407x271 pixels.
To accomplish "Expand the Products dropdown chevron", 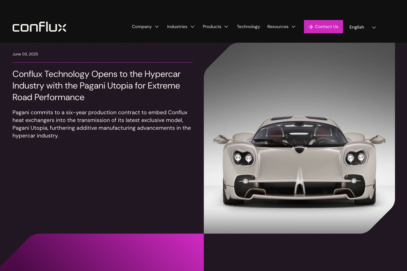I will [226, 27].
